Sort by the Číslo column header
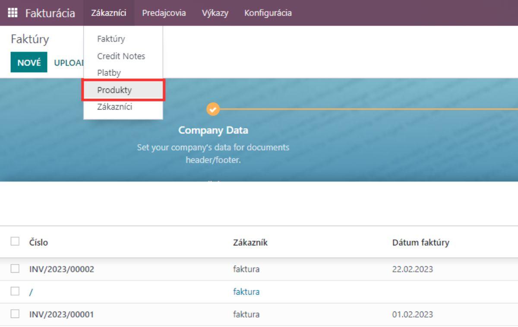 coord(38,242)
